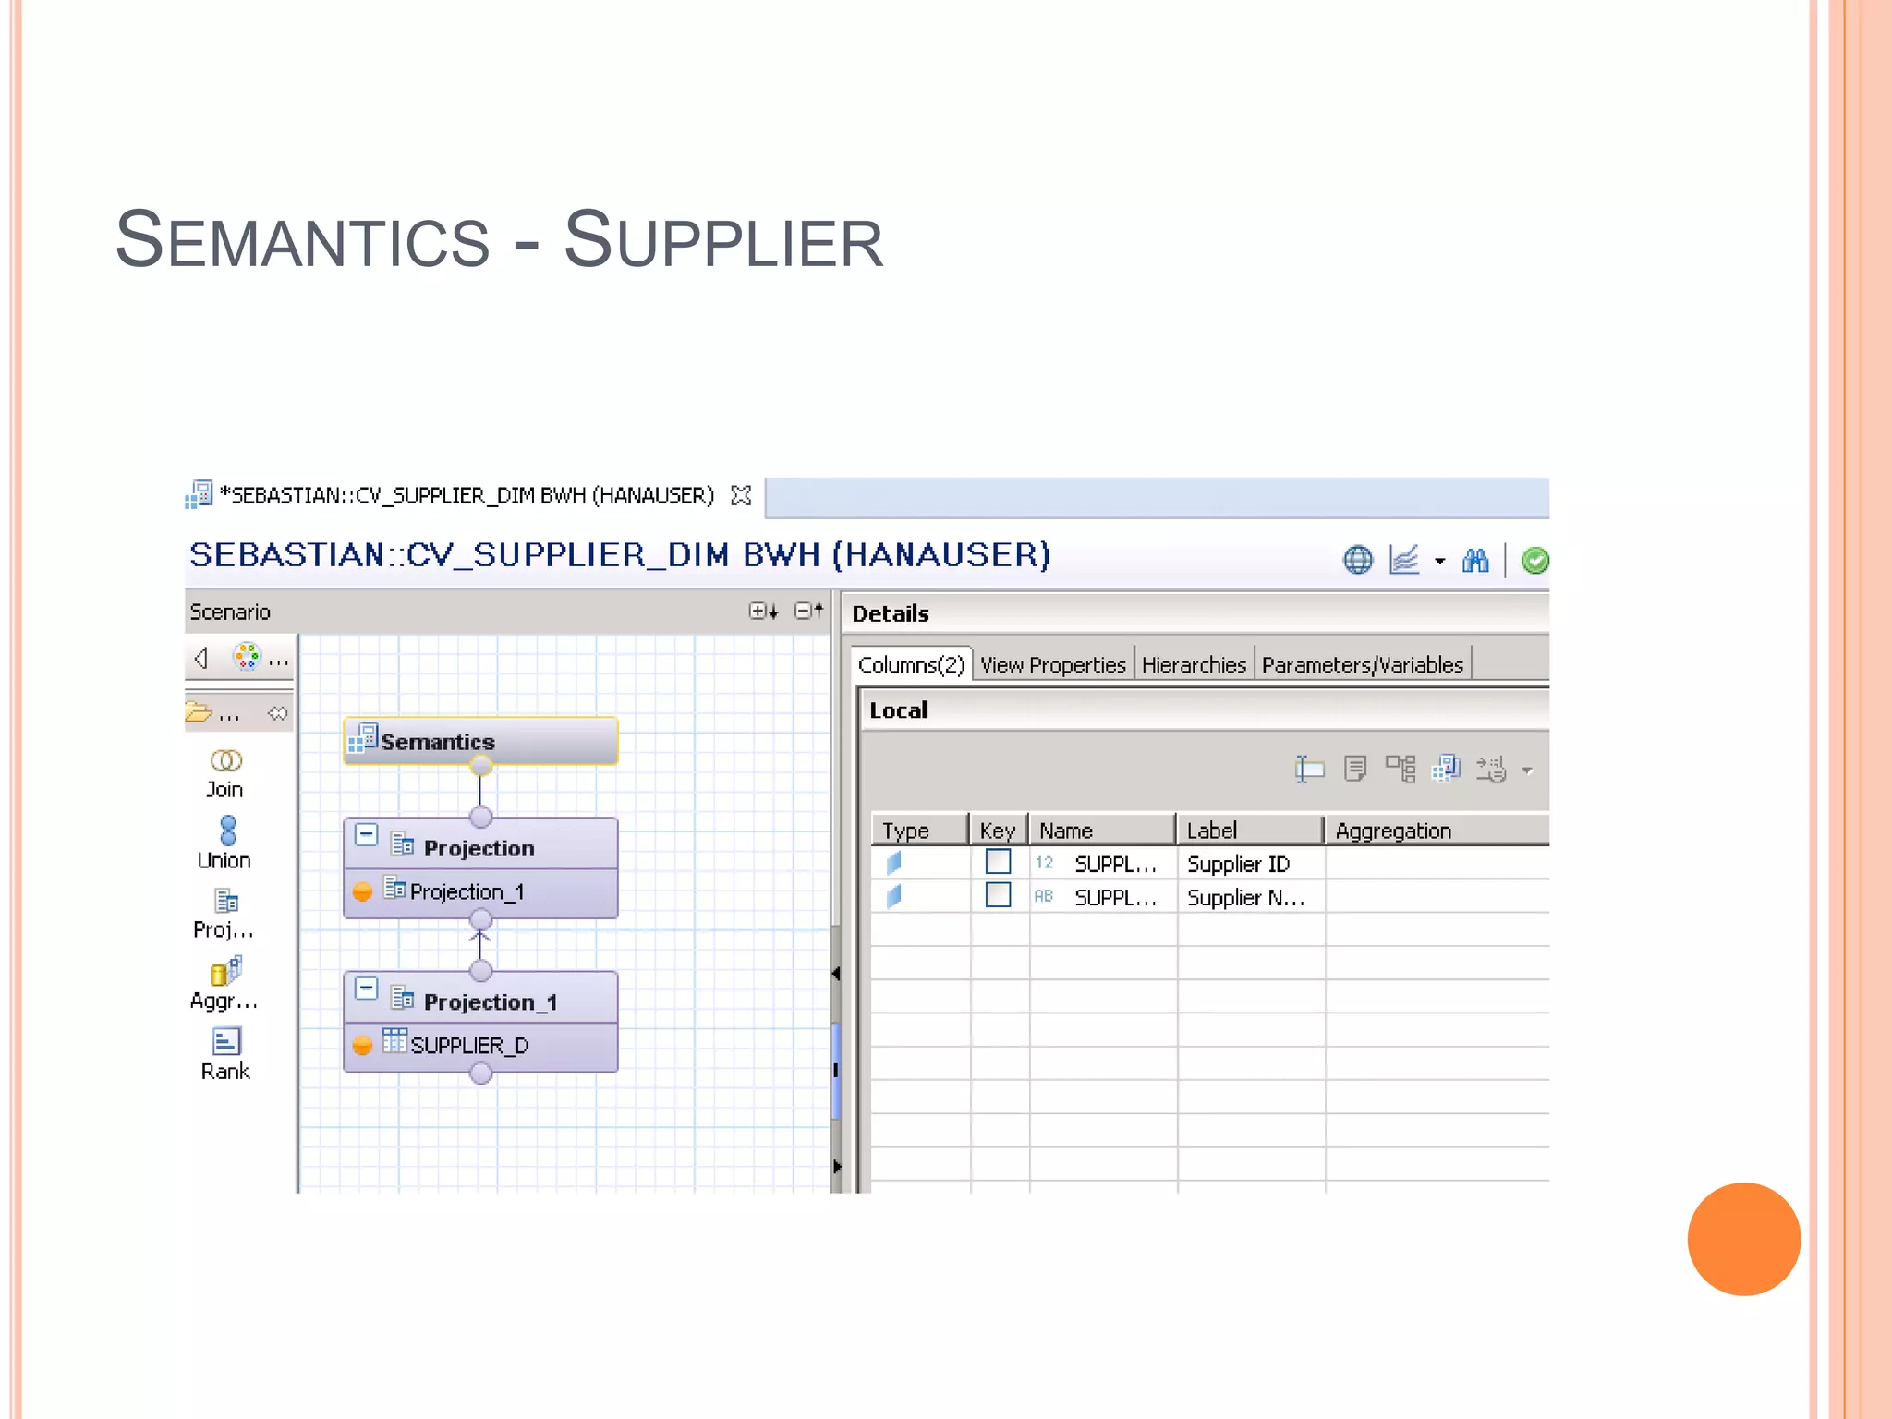The image size is (1892, 1419).
Task: Click the lower sash expand arrow
Action: (x=836, y=1166)
